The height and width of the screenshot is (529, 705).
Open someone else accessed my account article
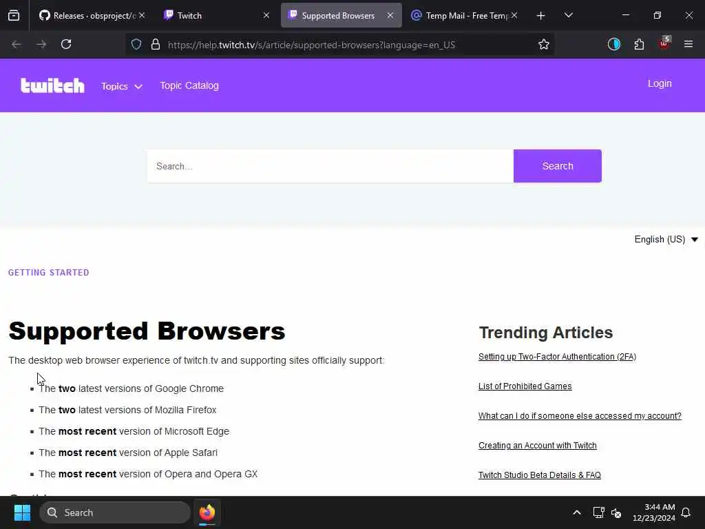(580, 416)
